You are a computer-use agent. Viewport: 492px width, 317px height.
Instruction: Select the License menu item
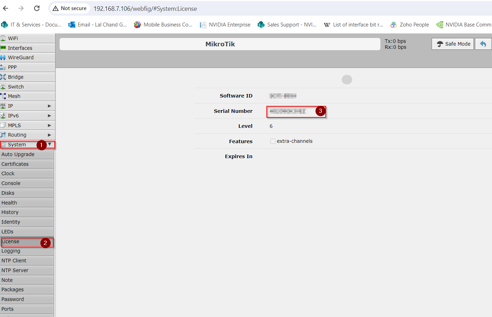[27, 241]
